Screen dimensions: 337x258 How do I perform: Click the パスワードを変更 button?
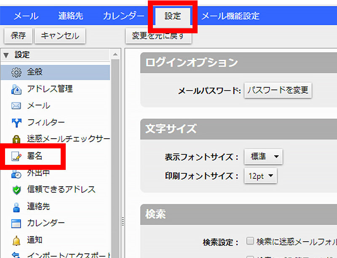pyautogui.click(x=278, y=90)
